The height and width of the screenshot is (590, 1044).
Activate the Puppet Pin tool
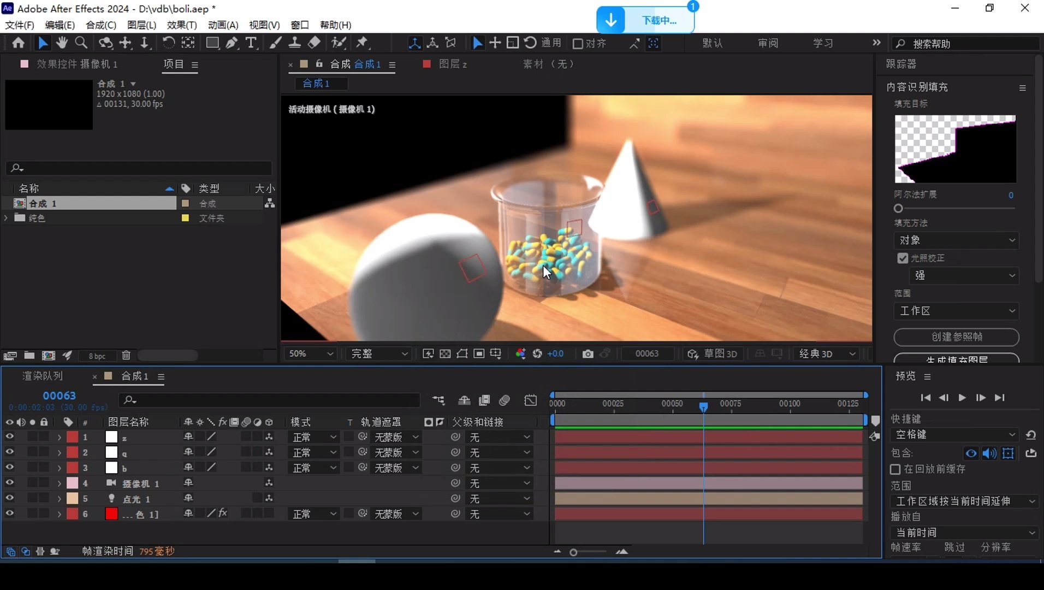coord(363,43)
